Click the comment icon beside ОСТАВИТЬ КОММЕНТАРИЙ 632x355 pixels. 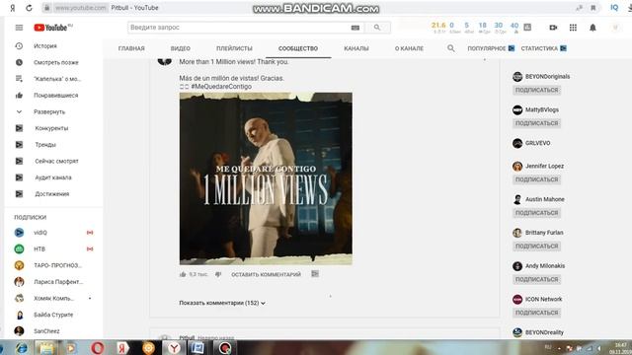315,274
